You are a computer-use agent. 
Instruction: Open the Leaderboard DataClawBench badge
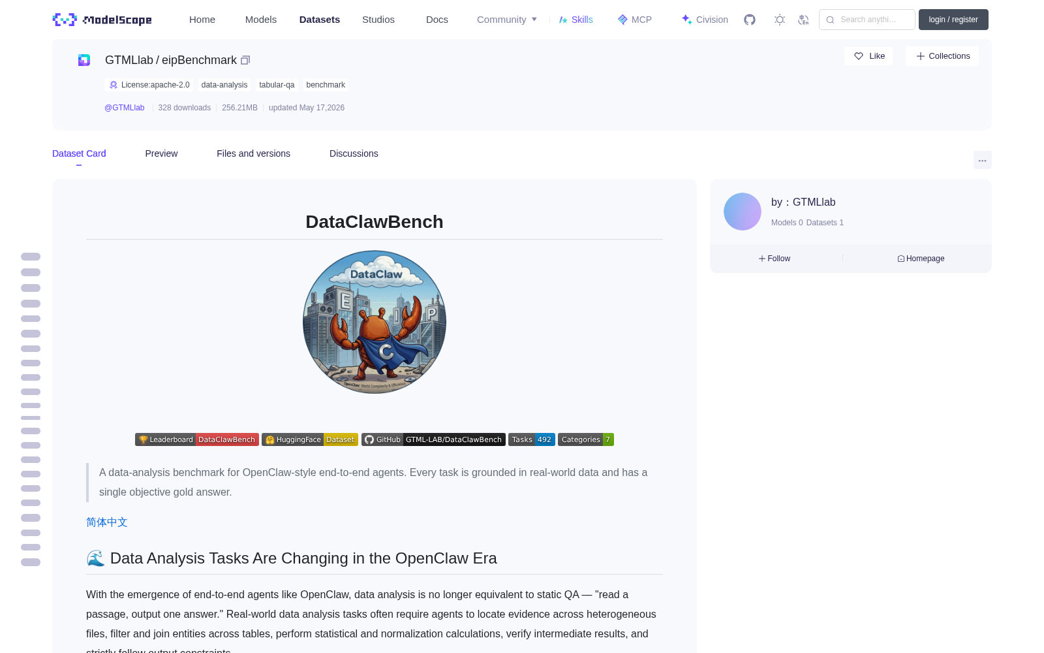(x=197, y=439)
